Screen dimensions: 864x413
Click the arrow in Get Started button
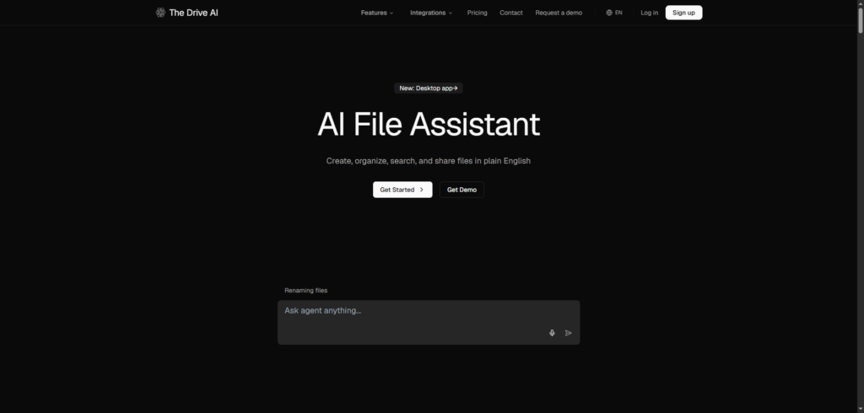pyautogui.click(x=422, y=190)
